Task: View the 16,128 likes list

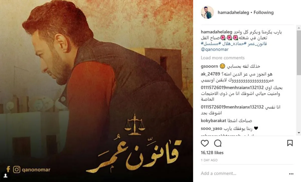Action: click(x=212, y=152)
